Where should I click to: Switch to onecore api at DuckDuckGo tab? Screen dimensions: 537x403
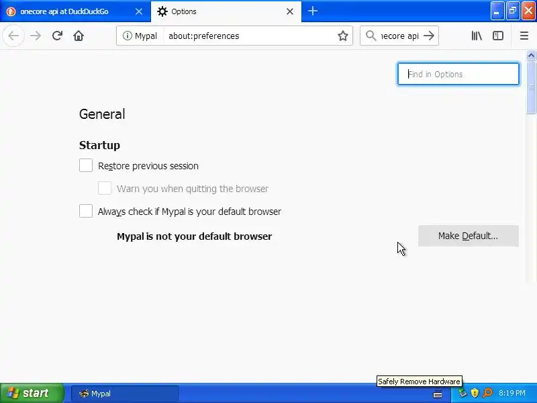[x=75, y=11]
